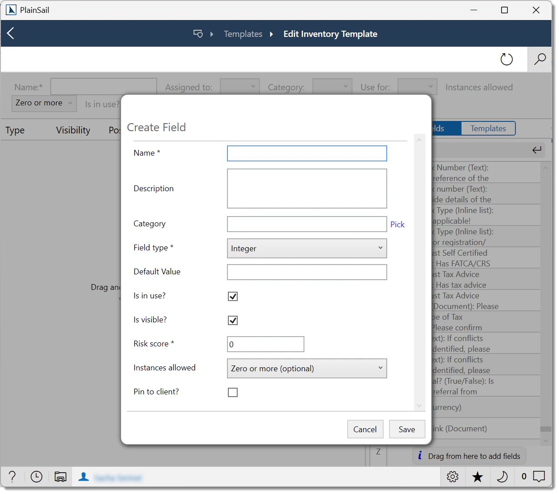The width and height of the screenshot is (559, 494).
Task: Open settings gear in the status bar
Action: click(x=453, y=477)
